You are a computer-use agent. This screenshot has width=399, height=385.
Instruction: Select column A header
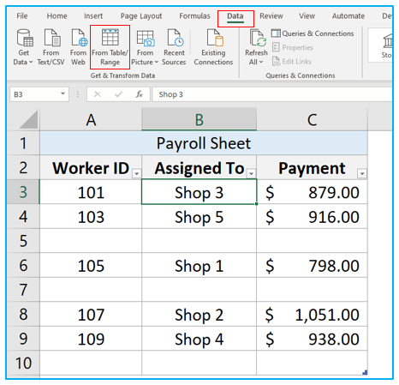tap(91, 120)
